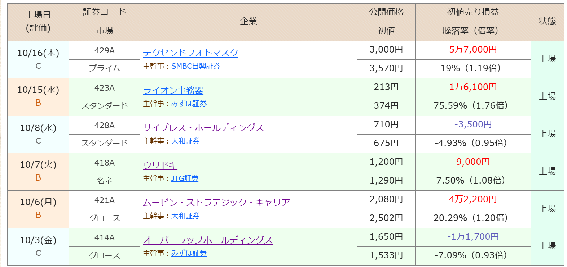567x267 pixels.
Task: Click the SMBC日興証券 underwriter link
Action: [195, 66]
